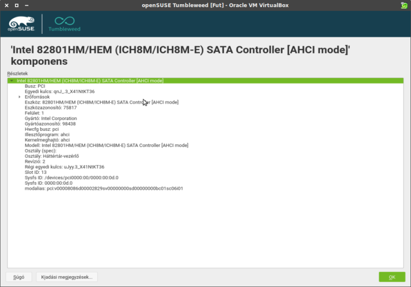The height and width of the screenshot is (287, 411).
Task: Click the openSUSE chameleon logo
Action: (21, 24)
